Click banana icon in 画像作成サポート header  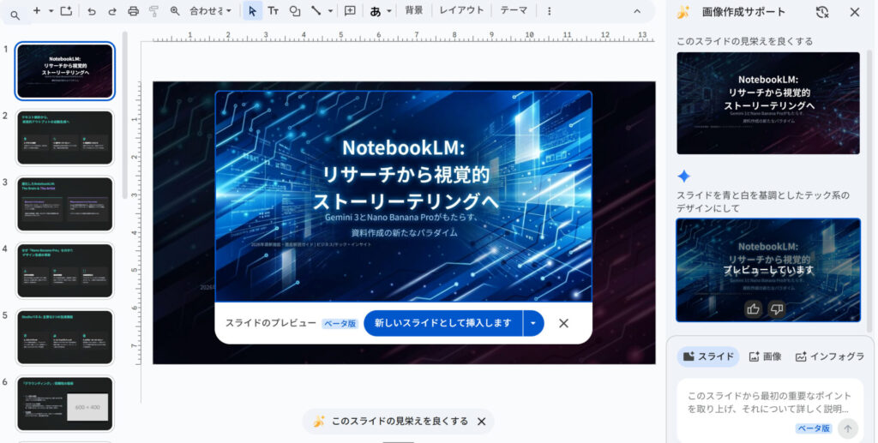pos(683,12)
